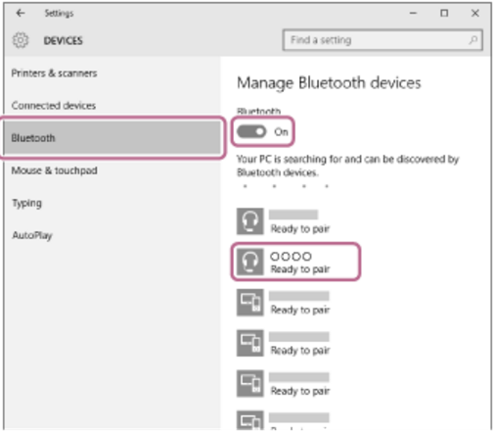Close the Settings window
Image resolution: width=495 pixels, height=434 pixels.
point(475,13)
